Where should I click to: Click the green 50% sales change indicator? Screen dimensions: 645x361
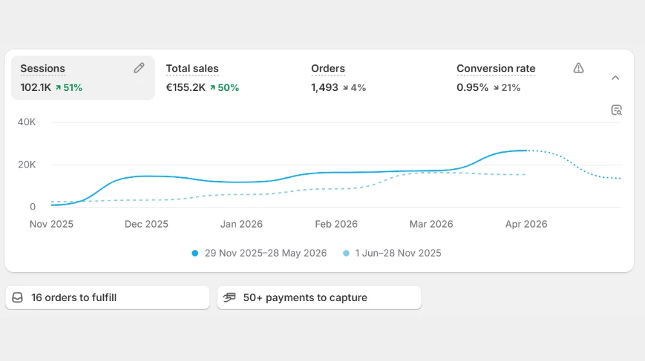[224, 88]
